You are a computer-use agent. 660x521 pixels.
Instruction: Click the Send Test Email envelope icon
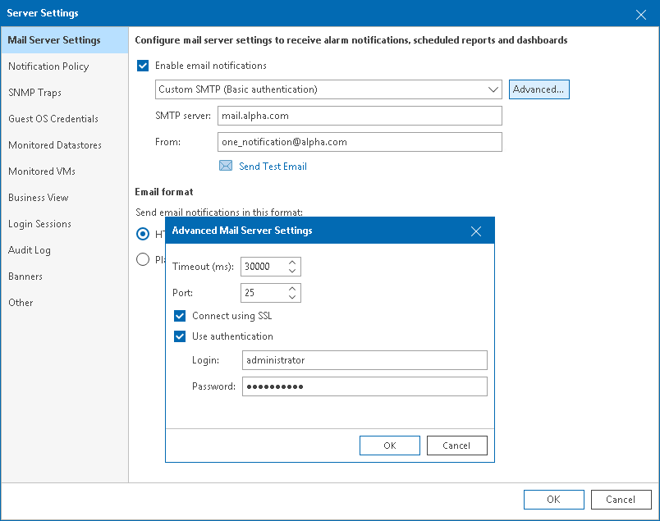tap(225, 166)
